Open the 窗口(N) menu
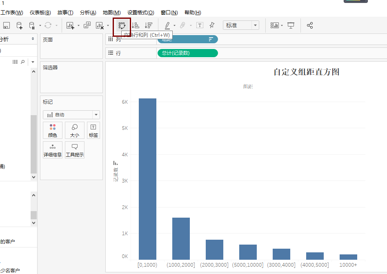This screenshot has height=274, width=387. [169, 12]
